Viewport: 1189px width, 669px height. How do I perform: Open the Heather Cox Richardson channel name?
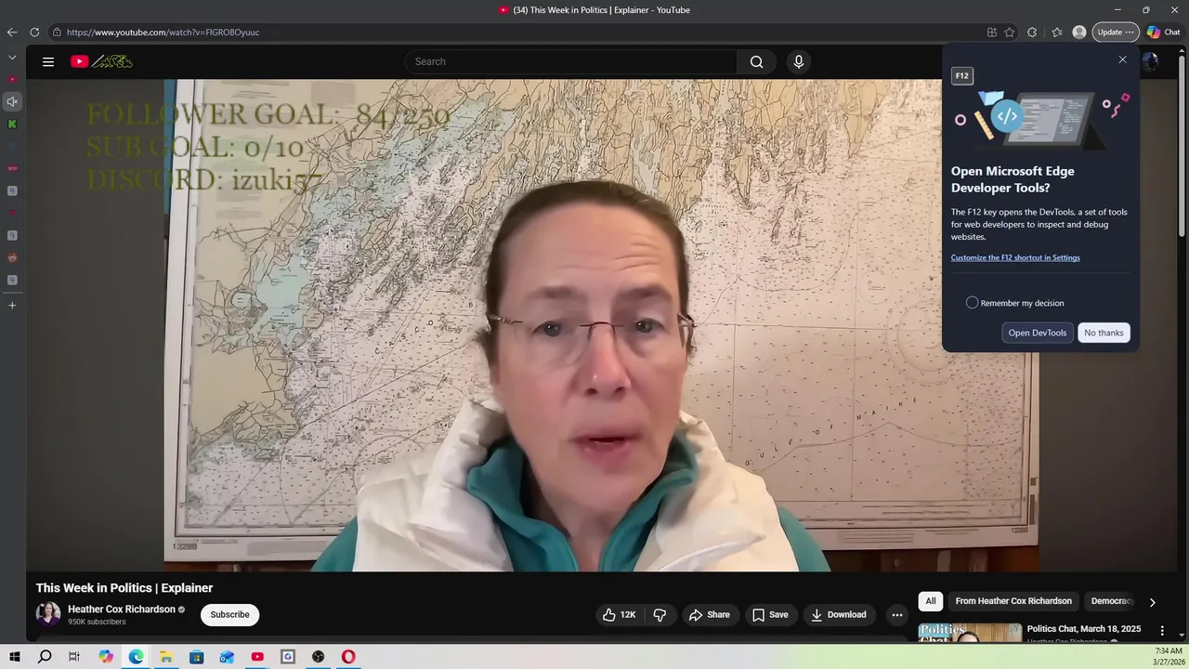(122, 610)
